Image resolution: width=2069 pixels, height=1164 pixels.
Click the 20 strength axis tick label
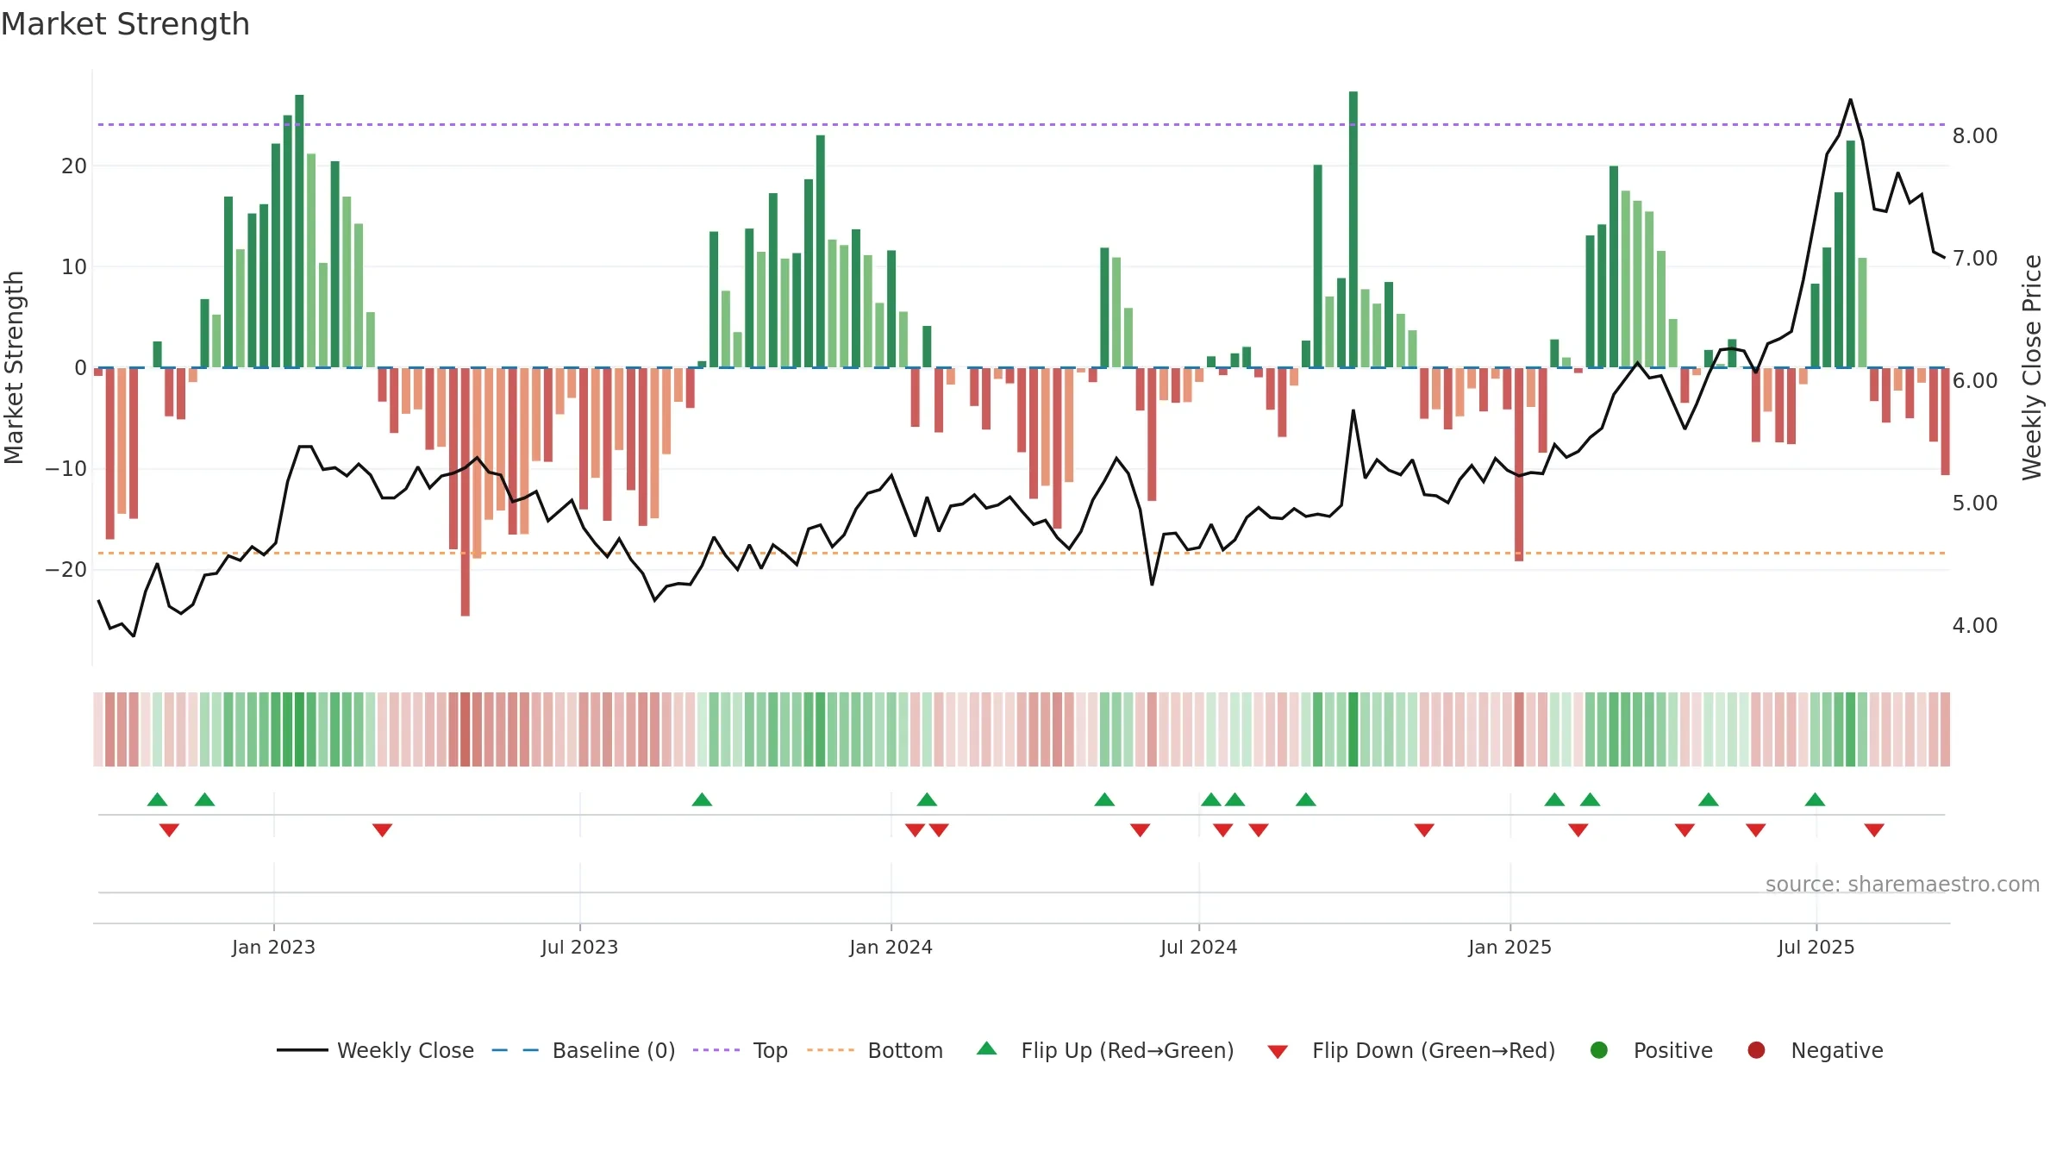74,166
